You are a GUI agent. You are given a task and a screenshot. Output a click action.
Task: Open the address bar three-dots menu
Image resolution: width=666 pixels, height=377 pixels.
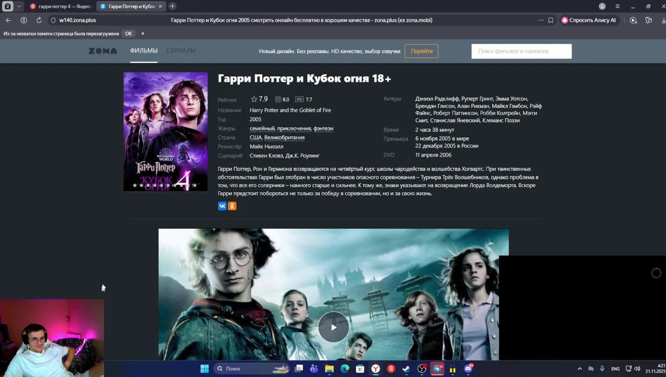(x=541, y=20)
